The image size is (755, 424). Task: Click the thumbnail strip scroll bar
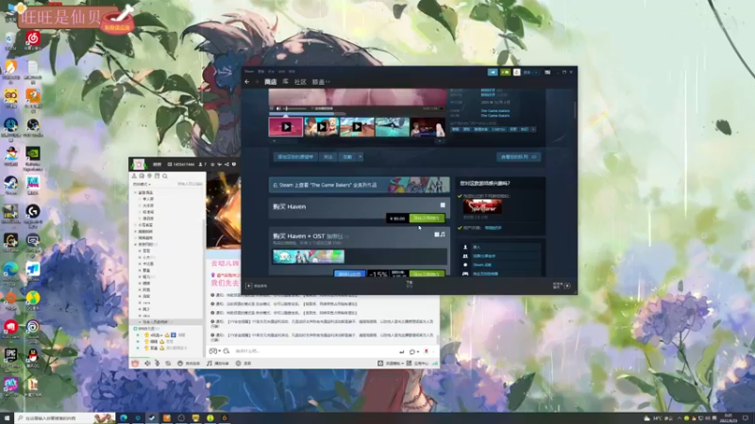pos(358,140)
